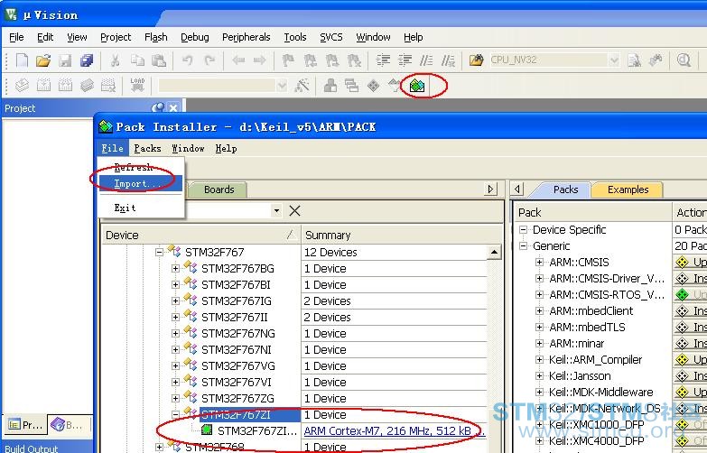Open the device search field dropdown arrow

click(x=276, y=210)
